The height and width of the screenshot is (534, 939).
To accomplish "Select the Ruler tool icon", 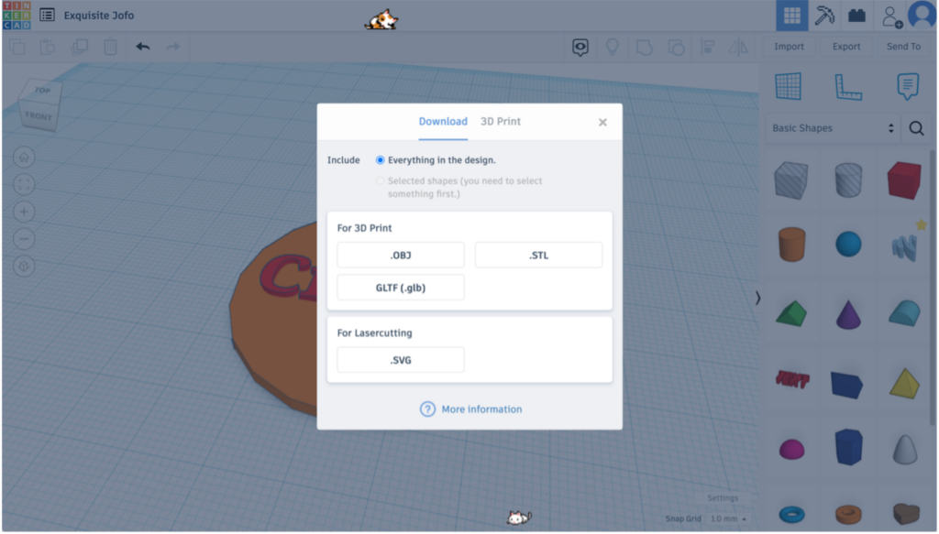I will point(848,87).
